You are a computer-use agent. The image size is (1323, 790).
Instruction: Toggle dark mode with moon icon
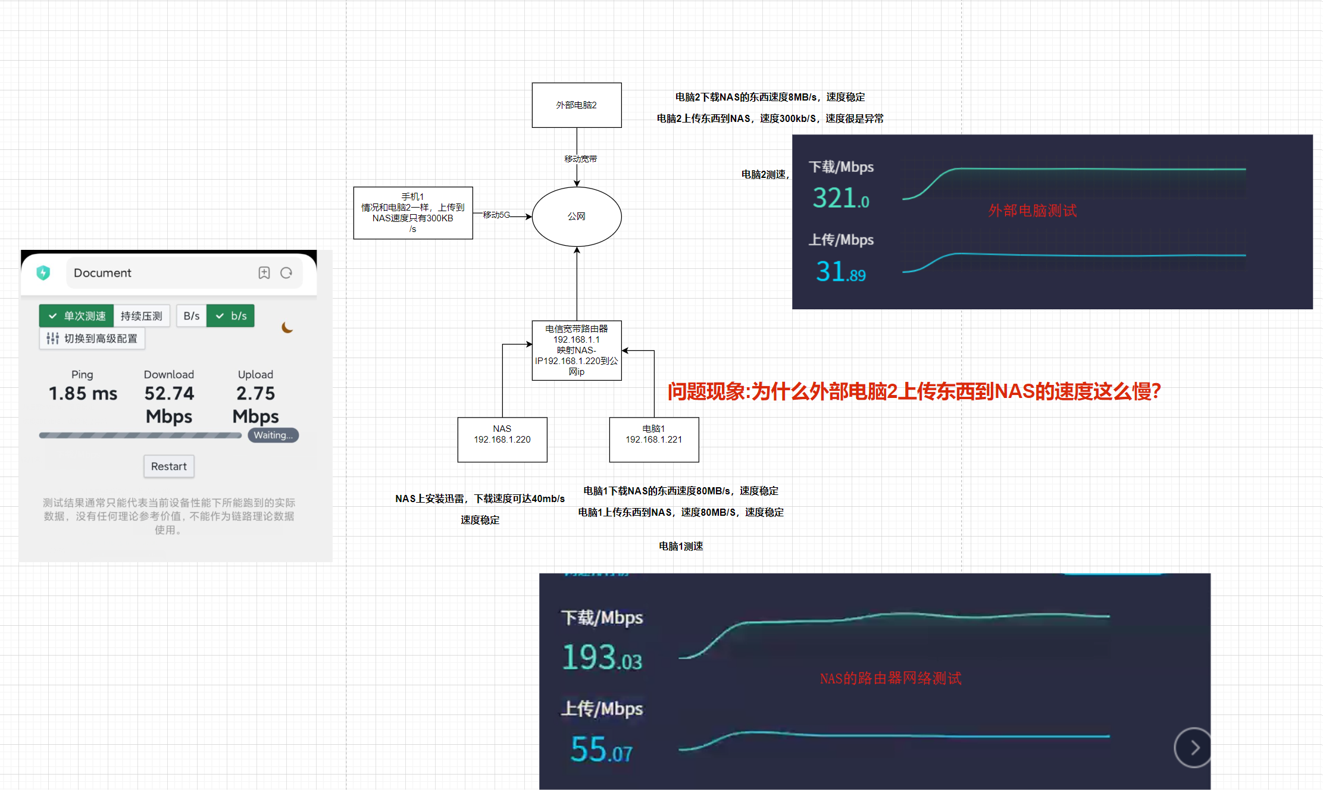pos(287,328)
